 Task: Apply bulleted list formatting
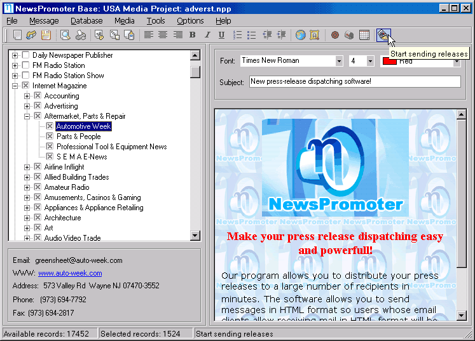[251, 35]
